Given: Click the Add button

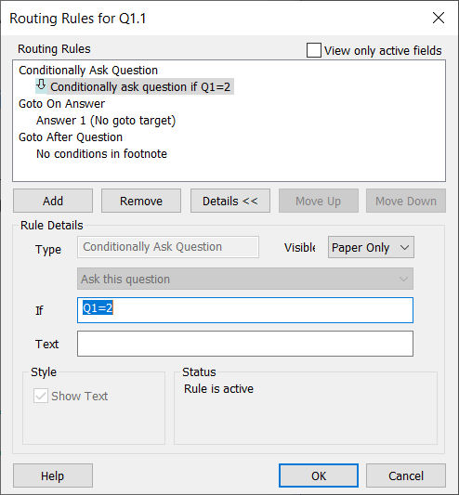Looking at the screenshot, I should click(x=53, y=201).
